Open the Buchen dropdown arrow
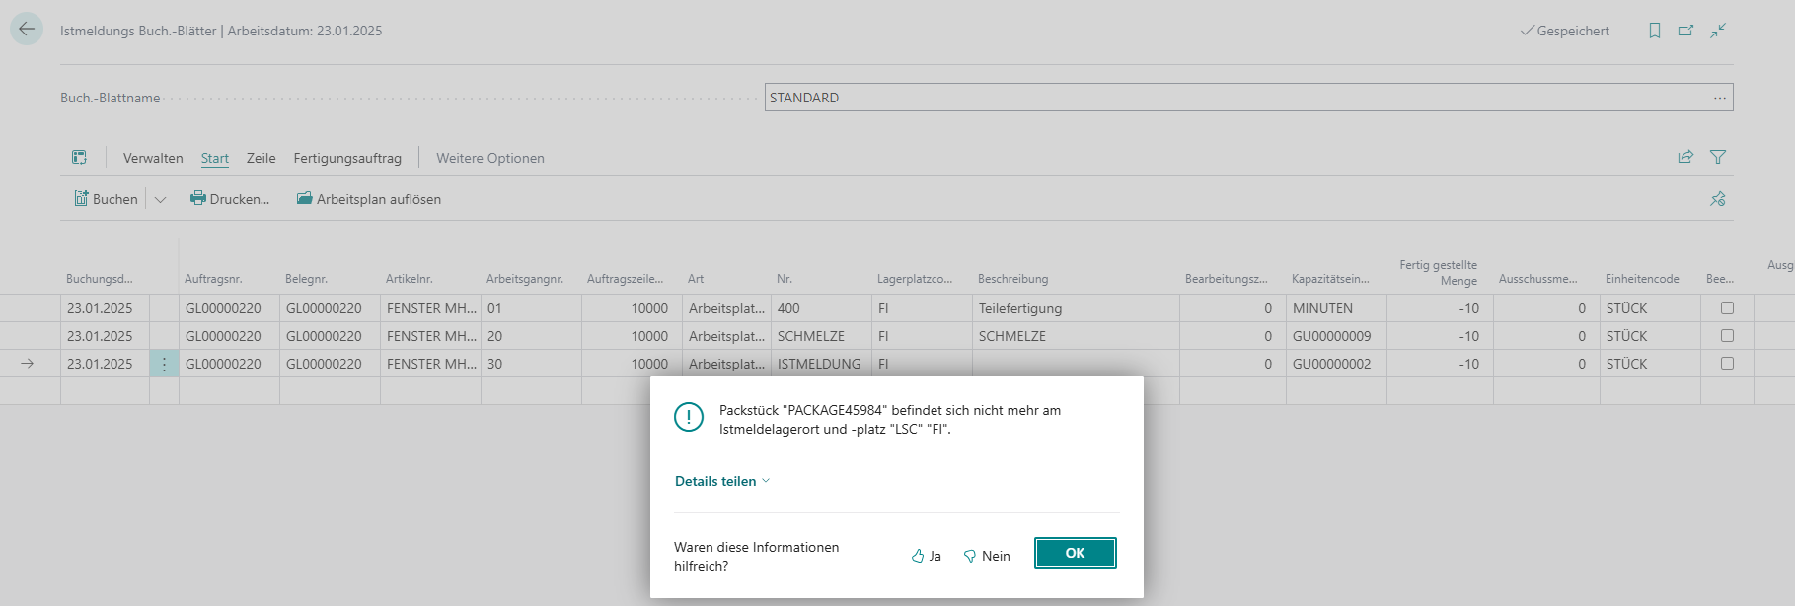The width and height of the screenshot is (1795, 606). [x=161, y=199]
